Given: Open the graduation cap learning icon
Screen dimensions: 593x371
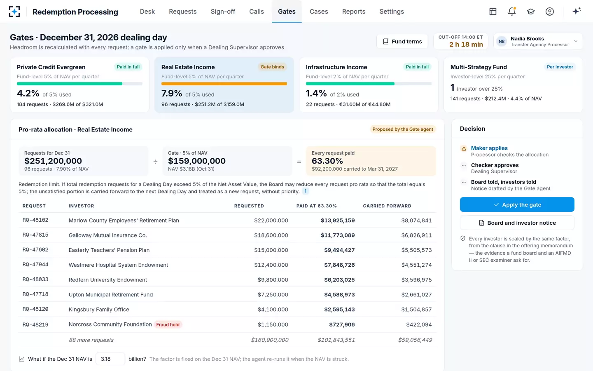Looking at the screenshot, I should pyautogui.click(x=531, y=12).
